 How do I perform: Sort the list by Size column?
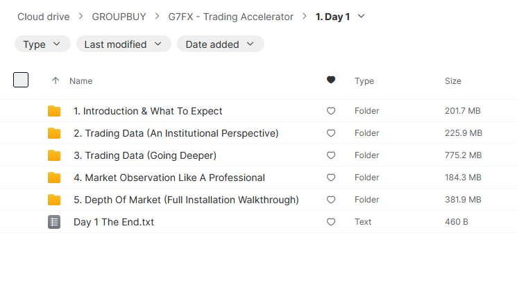pyautogui.click(x=452, y=81)
